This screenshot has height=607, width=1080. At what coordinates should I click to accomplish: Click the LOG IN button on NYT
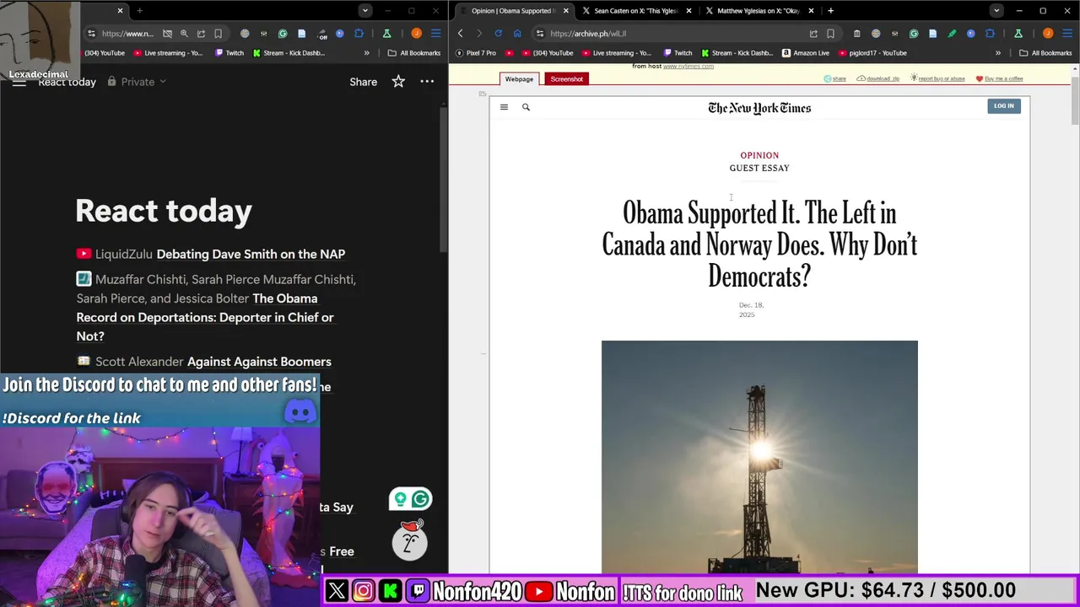(x=1003, y=106)
